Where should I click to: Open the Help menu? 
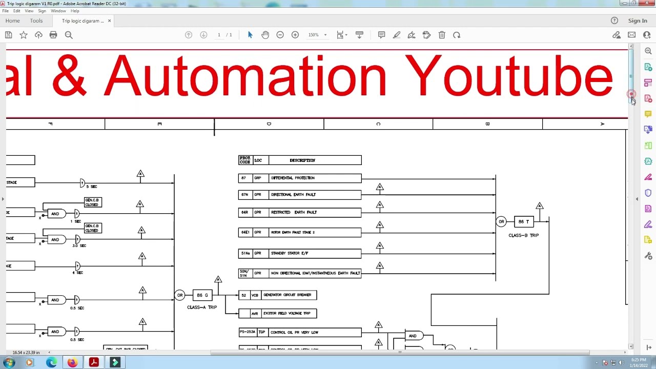pyautogui.click(x=75, y=11)
